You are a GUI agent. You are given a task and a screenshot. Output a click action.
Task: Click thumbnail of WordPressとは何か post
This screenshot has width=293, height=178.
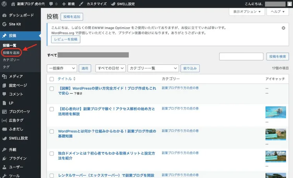pyautogui.click(x=276, y=135)
